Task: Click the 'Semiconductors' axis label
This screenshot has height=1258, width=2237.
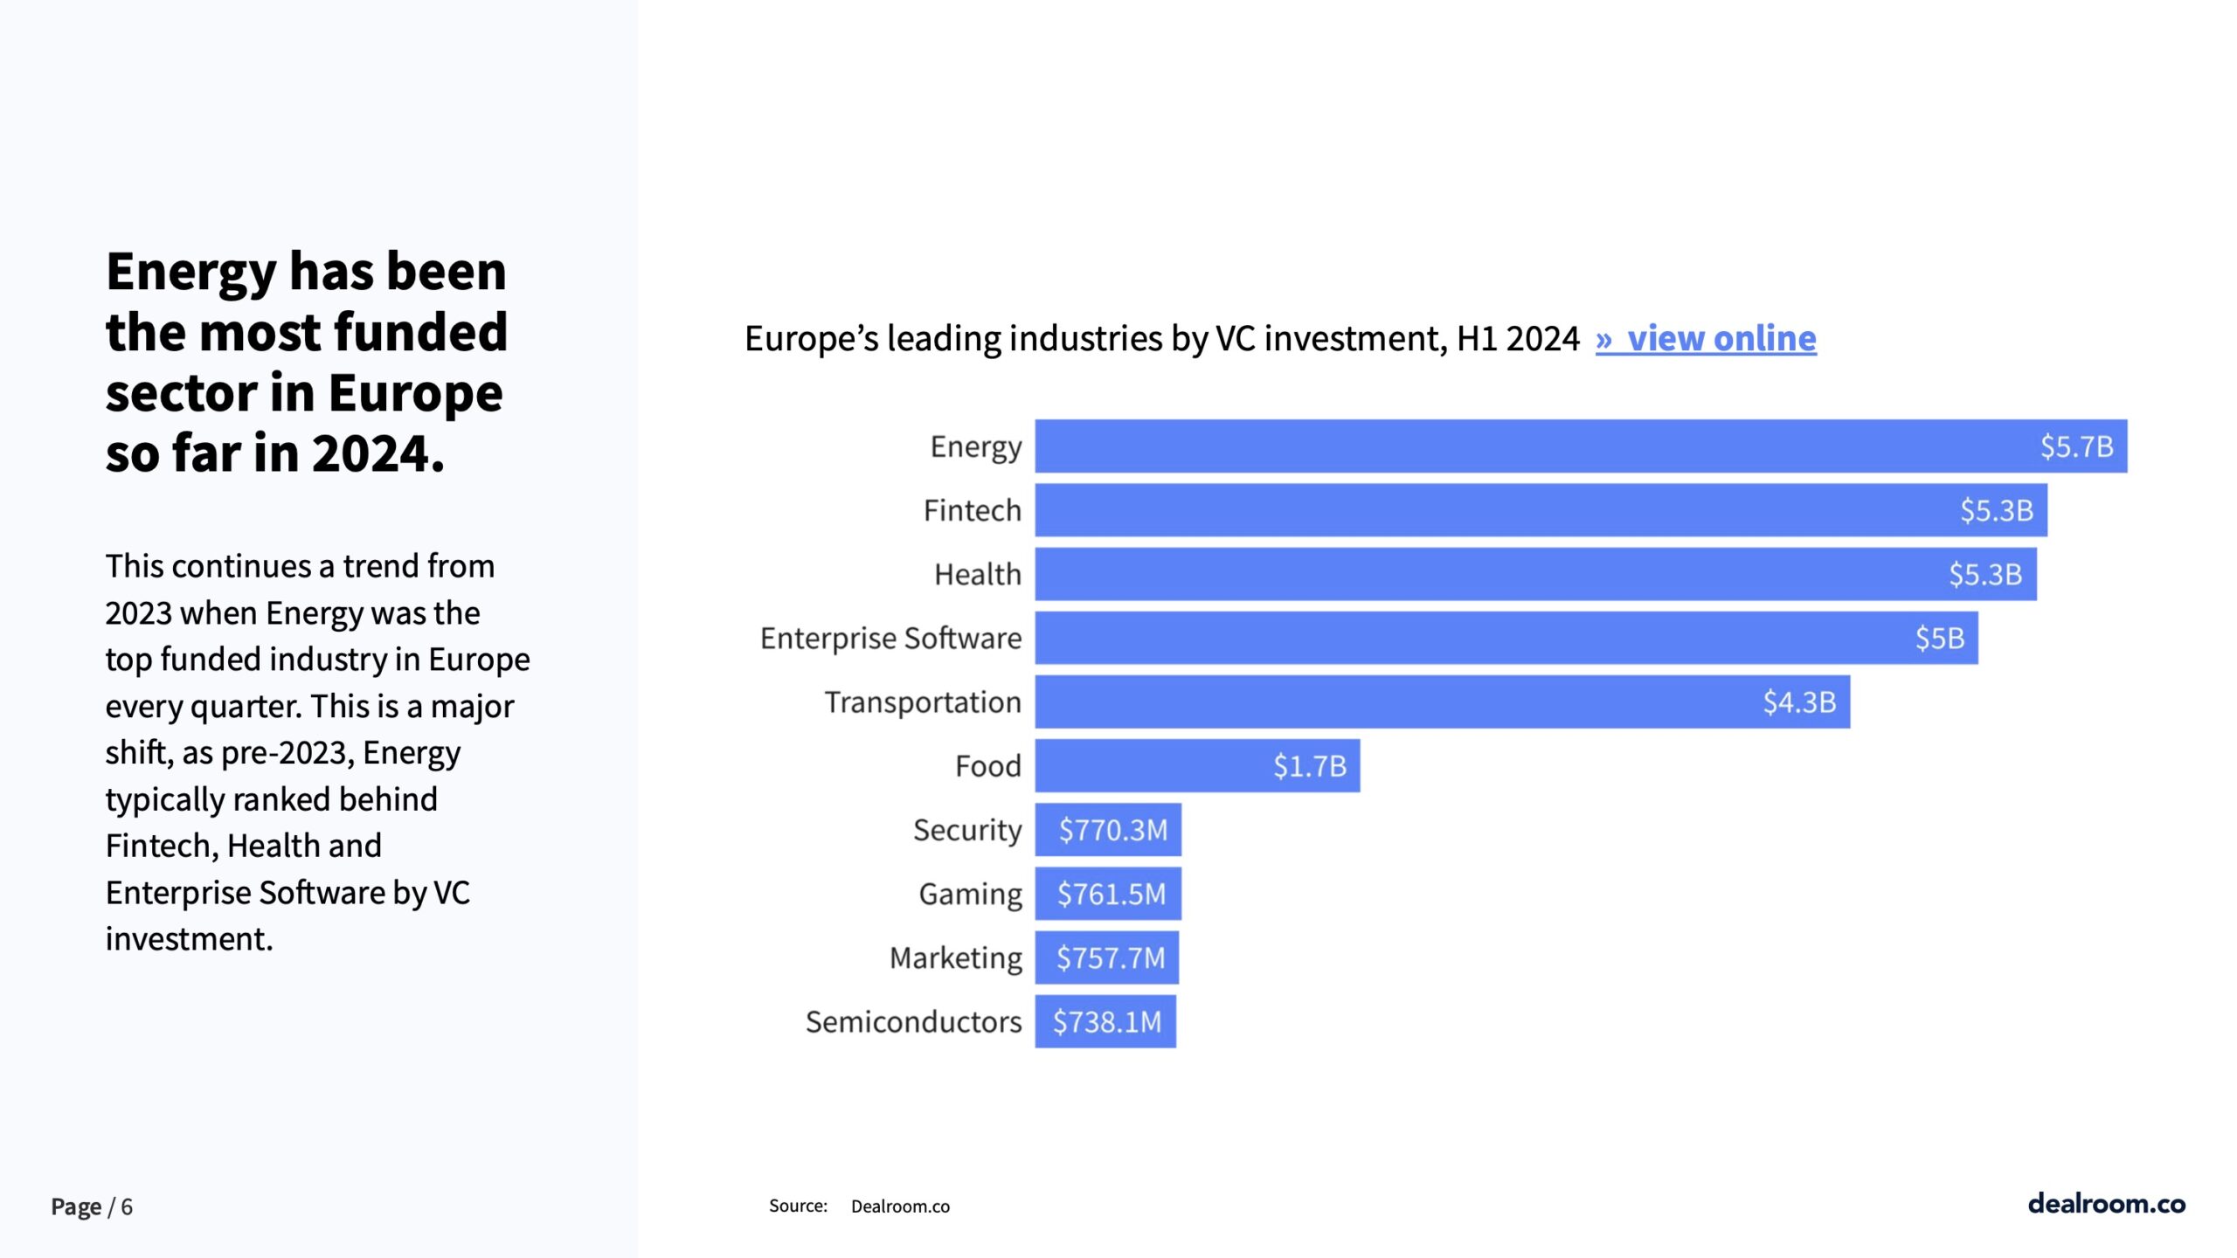Action: pyautogui.click(x=913, y=1022)
